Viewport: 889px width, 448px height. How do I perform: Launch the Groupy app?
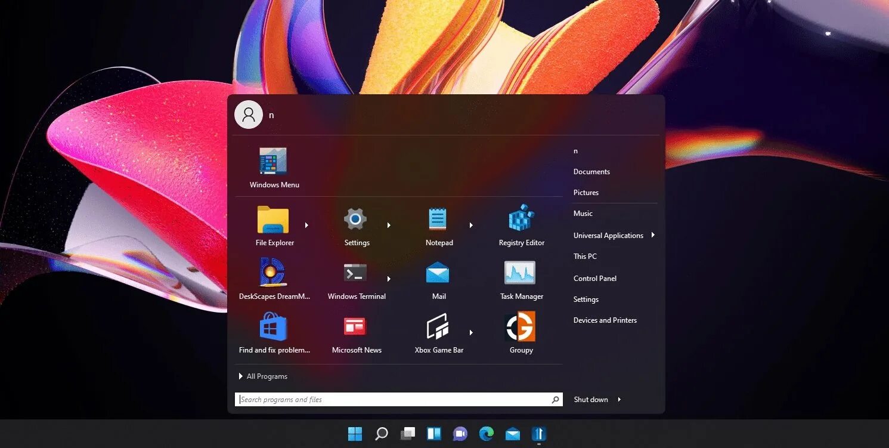pos(521,333)
